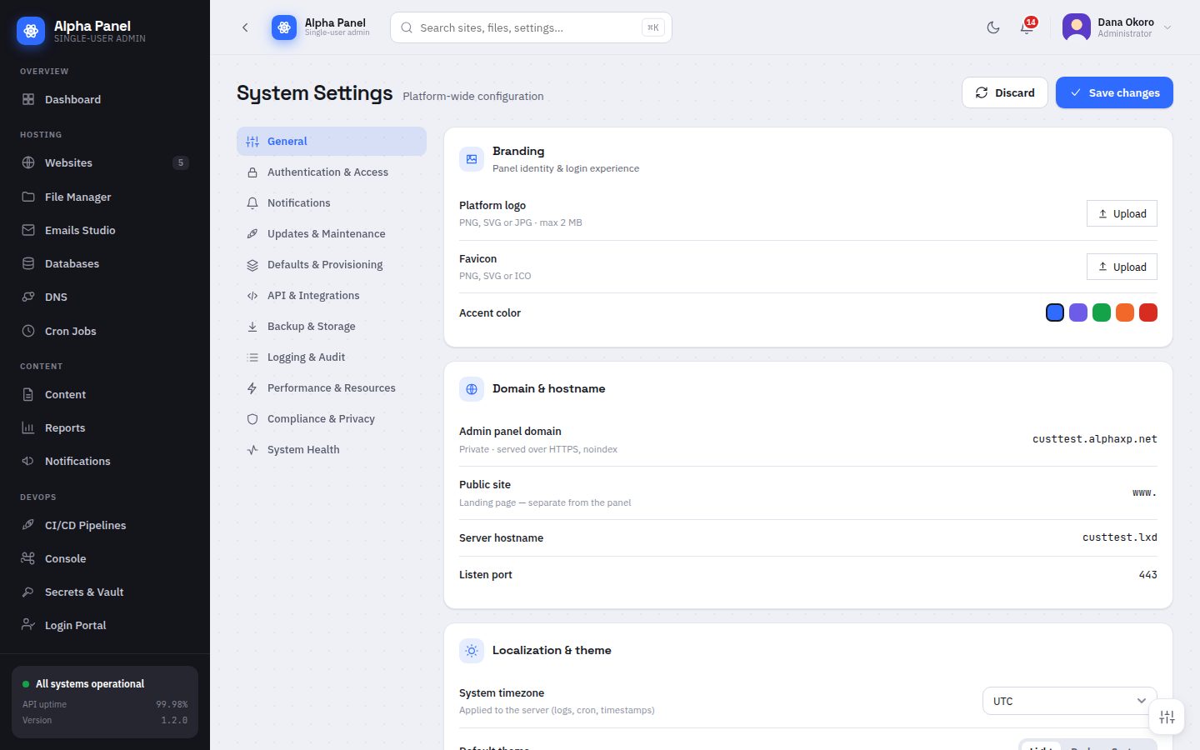The image size is (1200, 750).
Task: Click Public site value www.
Action: tap(1144, 492)
